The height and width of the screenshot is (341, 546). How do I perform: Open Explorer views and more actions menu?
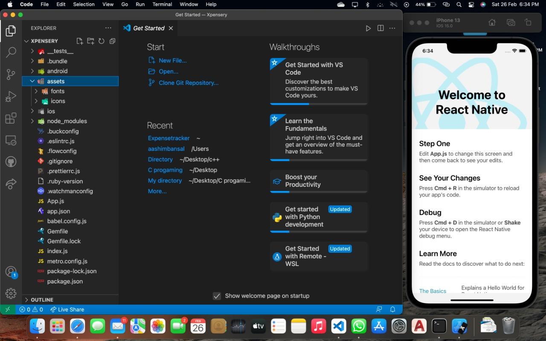click(x=108, y=28)
